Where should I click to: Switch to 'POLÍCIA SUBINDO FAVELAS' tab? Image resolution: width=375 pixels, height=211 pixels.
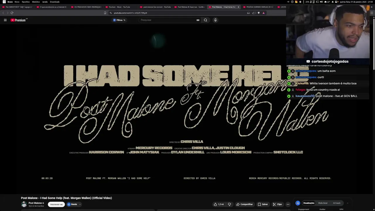click(x=258, y=7)
